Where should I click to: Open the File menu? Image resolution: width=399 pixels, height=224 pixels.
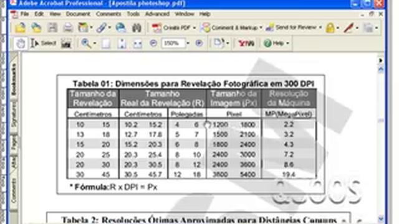24,14
